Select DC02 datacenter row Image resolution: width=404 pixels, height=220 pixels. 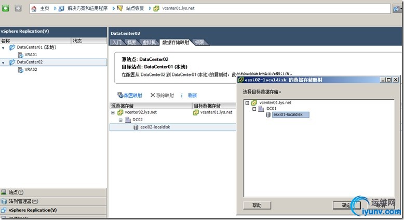point(137,120)
